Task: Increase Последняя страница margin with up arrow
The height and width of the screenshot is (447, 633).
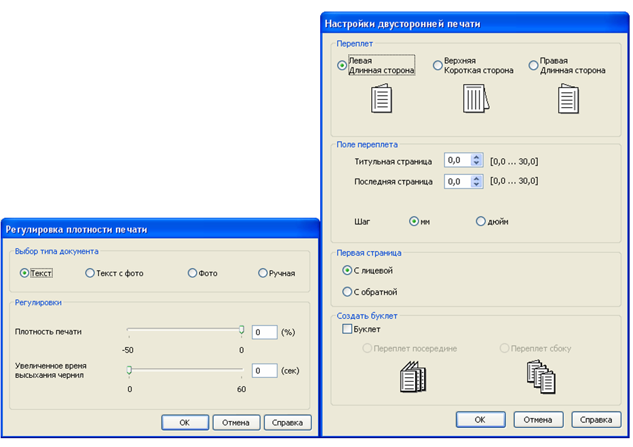Action: [x=477, y=178]
